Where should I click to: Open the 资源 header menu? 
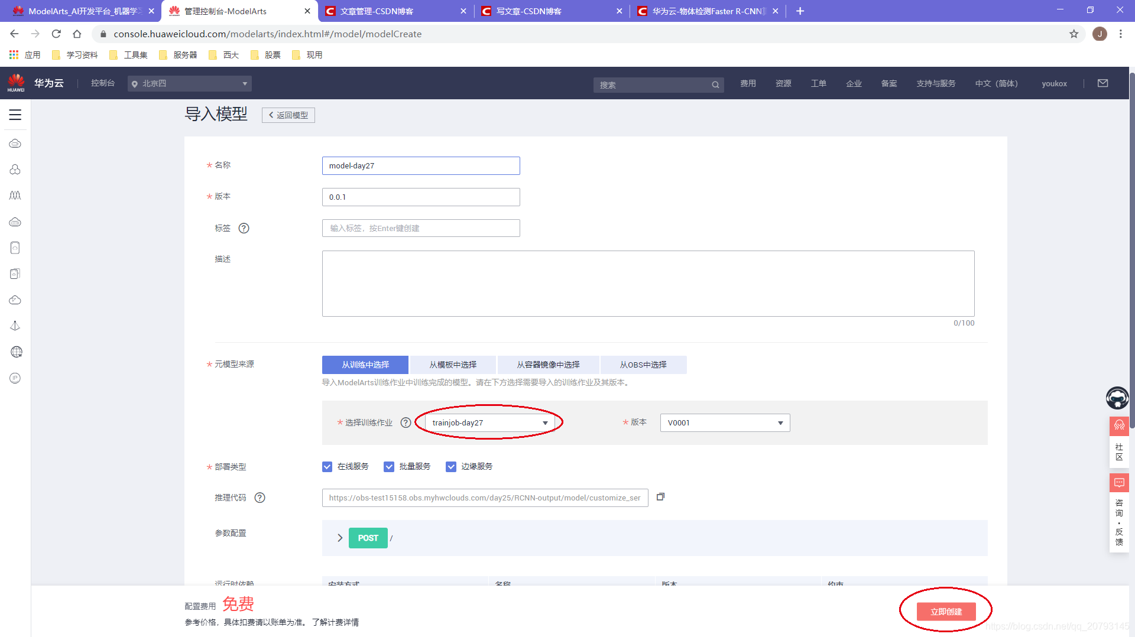coord(783,83)
